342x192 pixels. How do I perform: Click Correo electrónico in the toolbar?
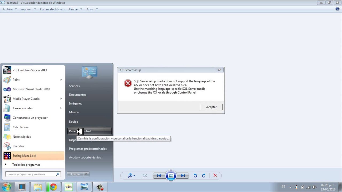(52, 9)
